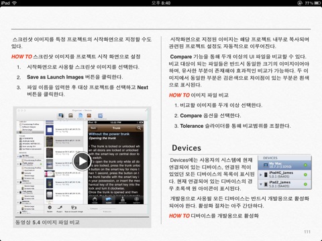
Task: Click the Delete icon below screenshot list
Action: (50, 208)
